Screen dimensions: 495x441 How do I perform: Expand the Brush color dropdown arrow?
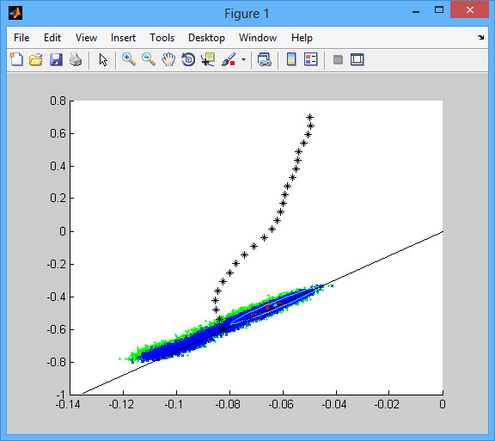tap(243, 59)
